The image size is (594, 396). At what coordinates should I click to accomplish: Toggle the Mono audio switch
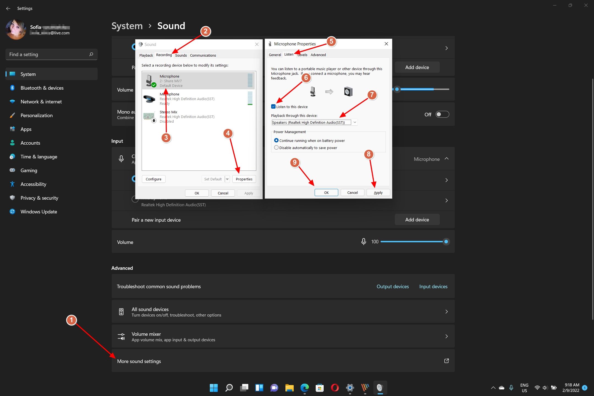442,114
